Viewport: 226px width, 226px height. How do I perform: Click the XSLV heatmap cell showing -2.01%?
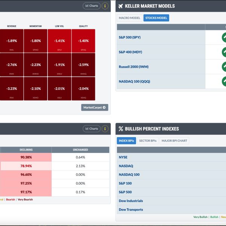60,89
